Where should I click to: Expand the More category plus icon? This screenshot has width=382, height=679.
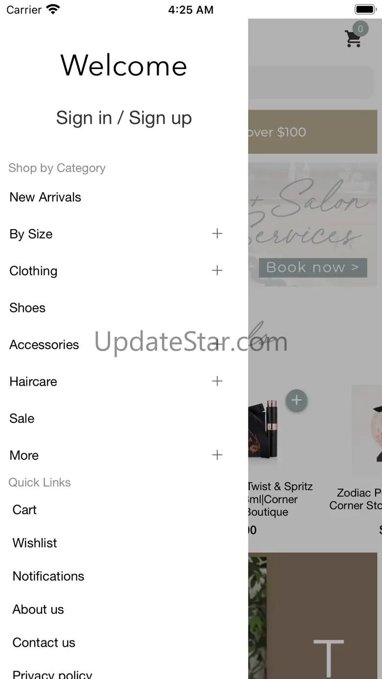(x=217, y=455)
